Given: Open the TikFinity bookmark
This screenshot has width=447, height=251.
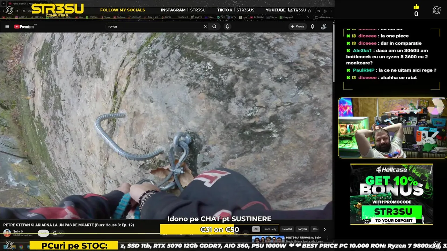Looking at the screenshot, I should tap(120, 17).
